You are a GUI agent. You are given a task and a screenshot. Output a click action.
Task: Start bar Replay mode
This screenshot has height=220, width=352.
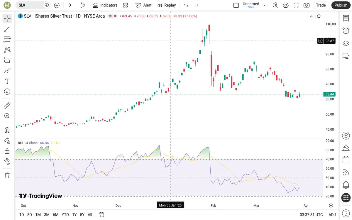click(x=167, y=5)
